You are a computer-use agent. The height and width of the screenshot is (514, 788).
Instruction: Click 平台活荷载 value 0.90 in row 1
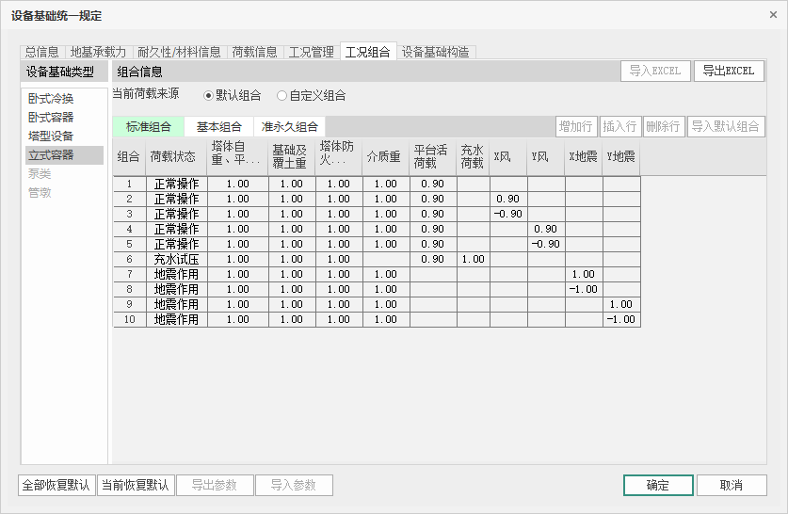click(433, 184)
